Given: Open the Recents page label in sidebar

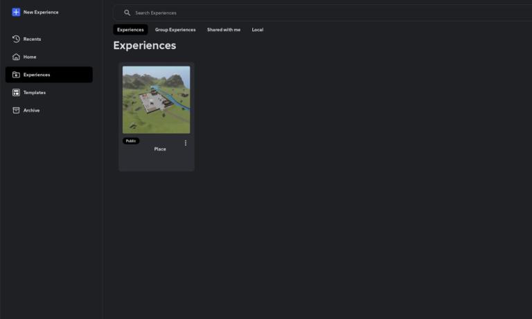Looking at the screenshot, I should 32,39.
